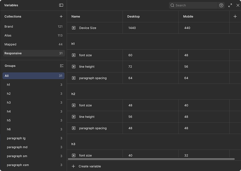This screenshot has width=241, height=171.
Task: Click the Name column header
Action: click(95, 16)
